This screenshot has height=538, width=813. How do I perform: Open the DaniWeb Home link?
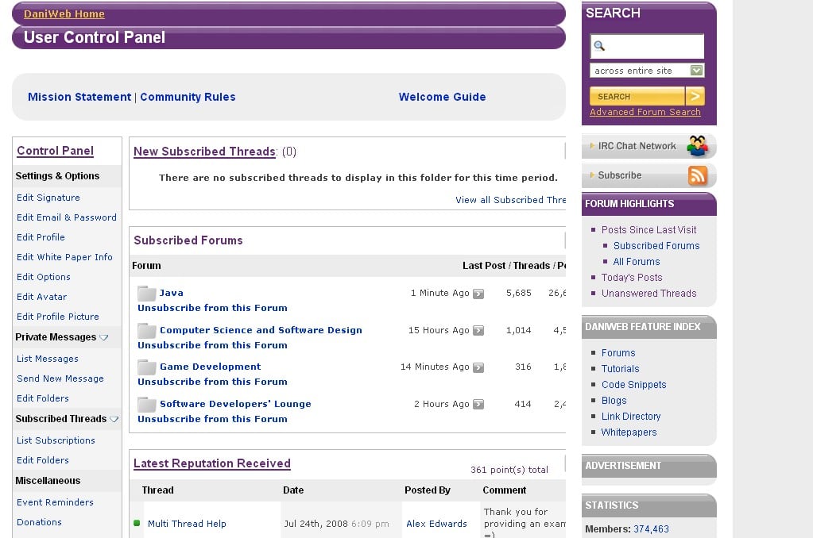point(64,14)
